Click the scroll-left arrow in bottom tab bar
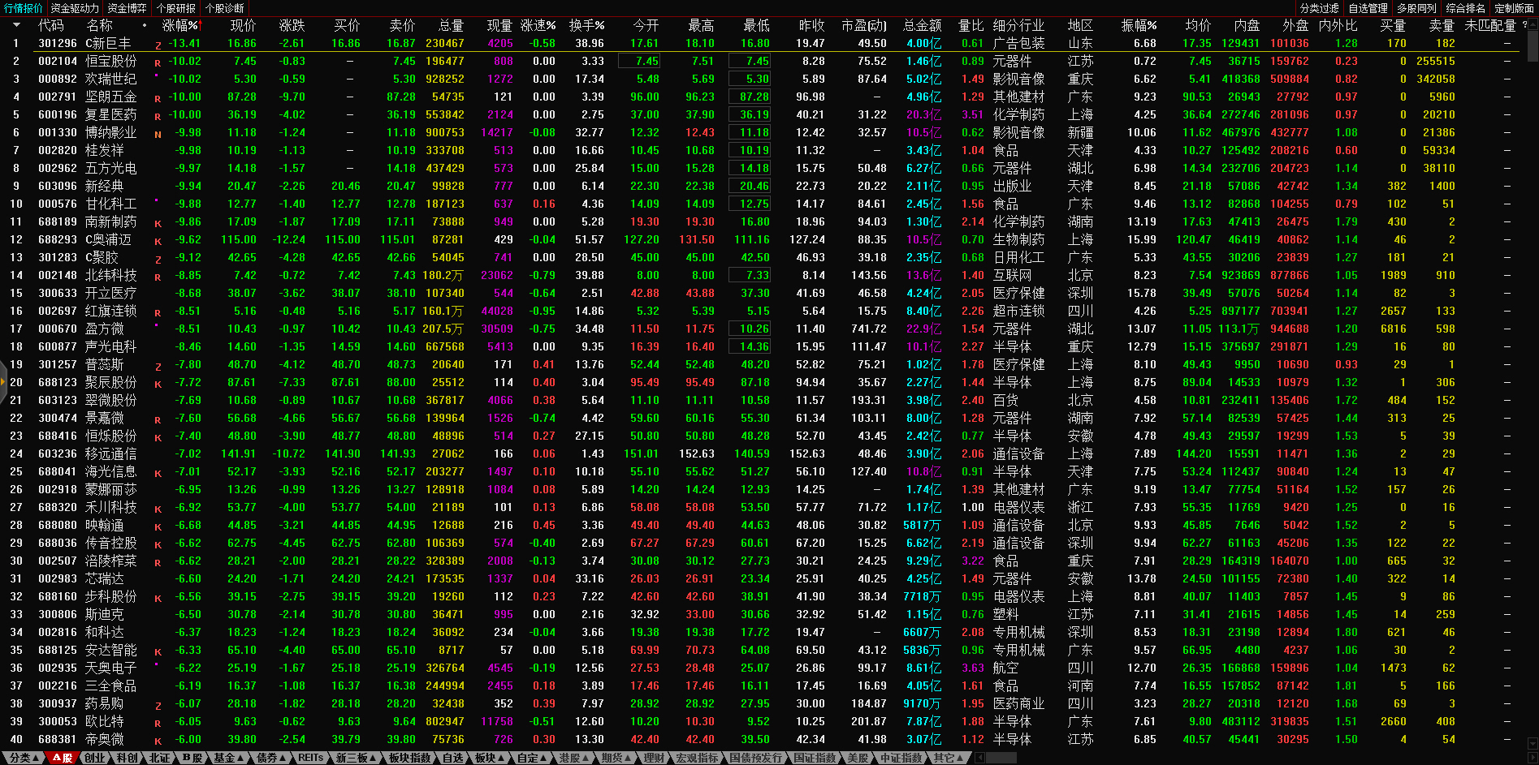Screen dimensions: 1539x765 click(x=979, y=758)
